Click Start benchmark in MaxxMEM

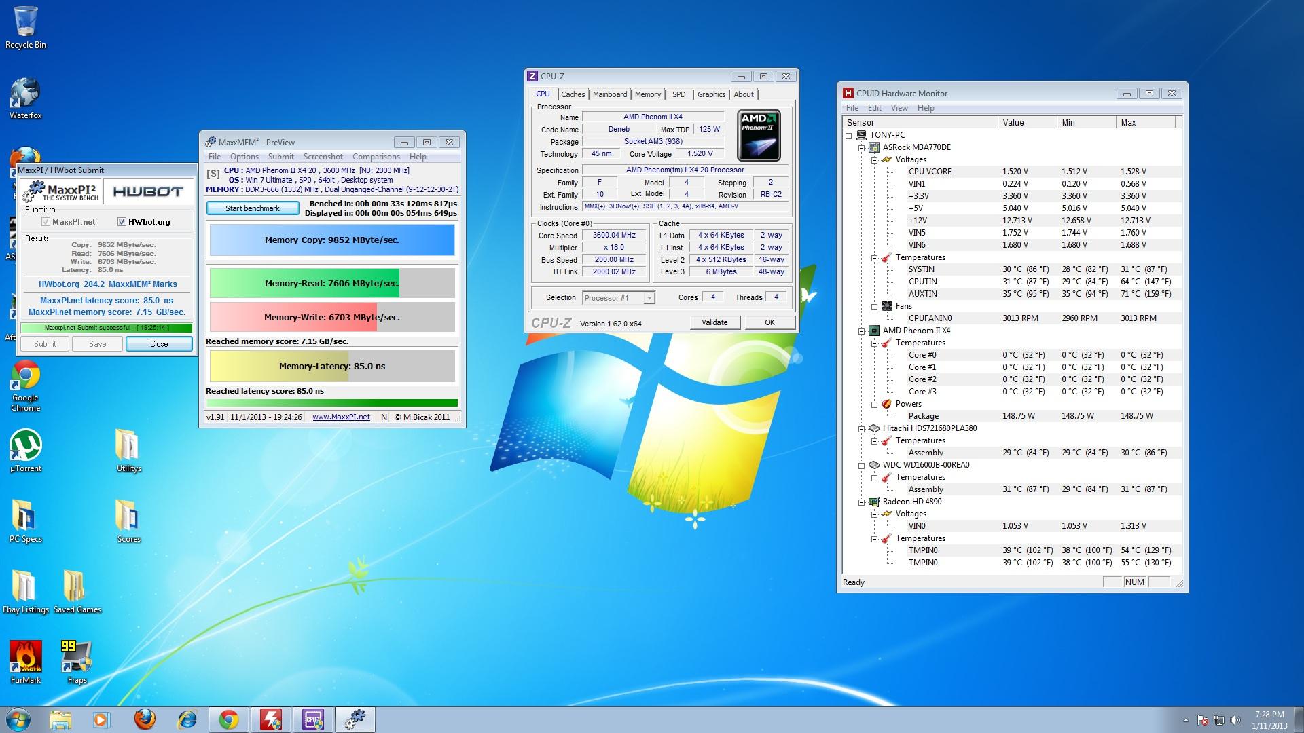(x=253, y=208)
